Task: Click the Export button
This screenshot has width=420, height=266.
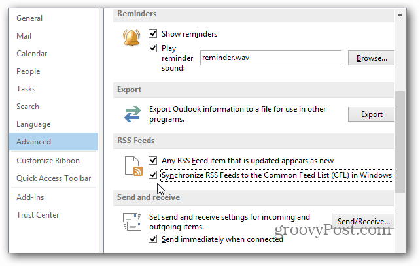Action: pos(371,114)
